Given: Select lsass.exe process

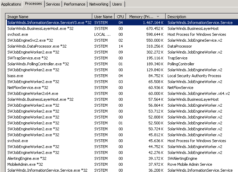Looking at the screenshot, I should point(122,76).
